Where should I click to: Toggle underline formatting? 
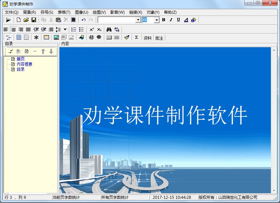click(x=178, y=20)
